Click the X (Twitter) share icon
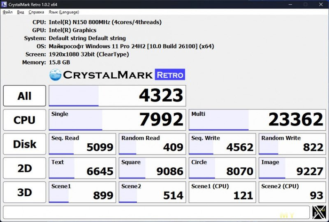 click(x=319, y=213)
